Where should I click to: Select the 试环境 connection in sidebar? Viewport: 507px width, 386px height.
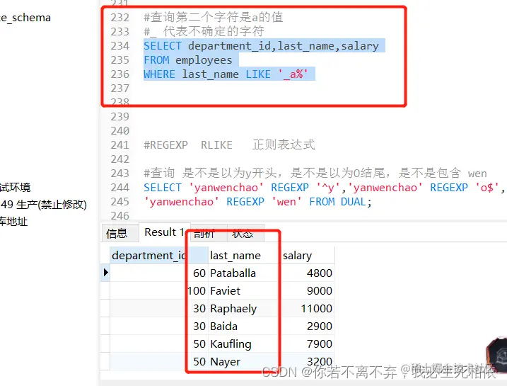pyautogui.click(x=15, y=187)
